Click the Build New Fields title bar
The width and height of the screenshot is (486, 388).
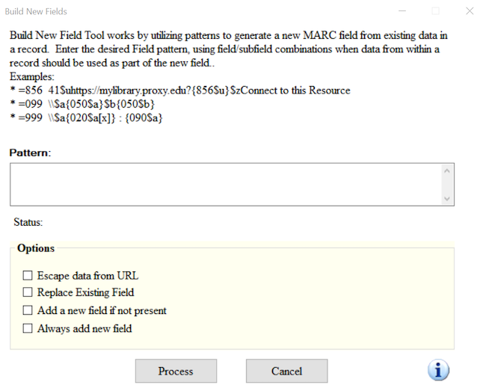pos(187,11)
